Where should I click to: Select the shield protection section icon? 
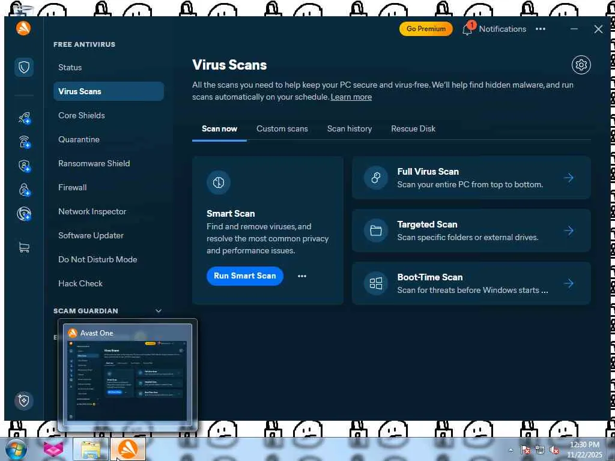24,67
